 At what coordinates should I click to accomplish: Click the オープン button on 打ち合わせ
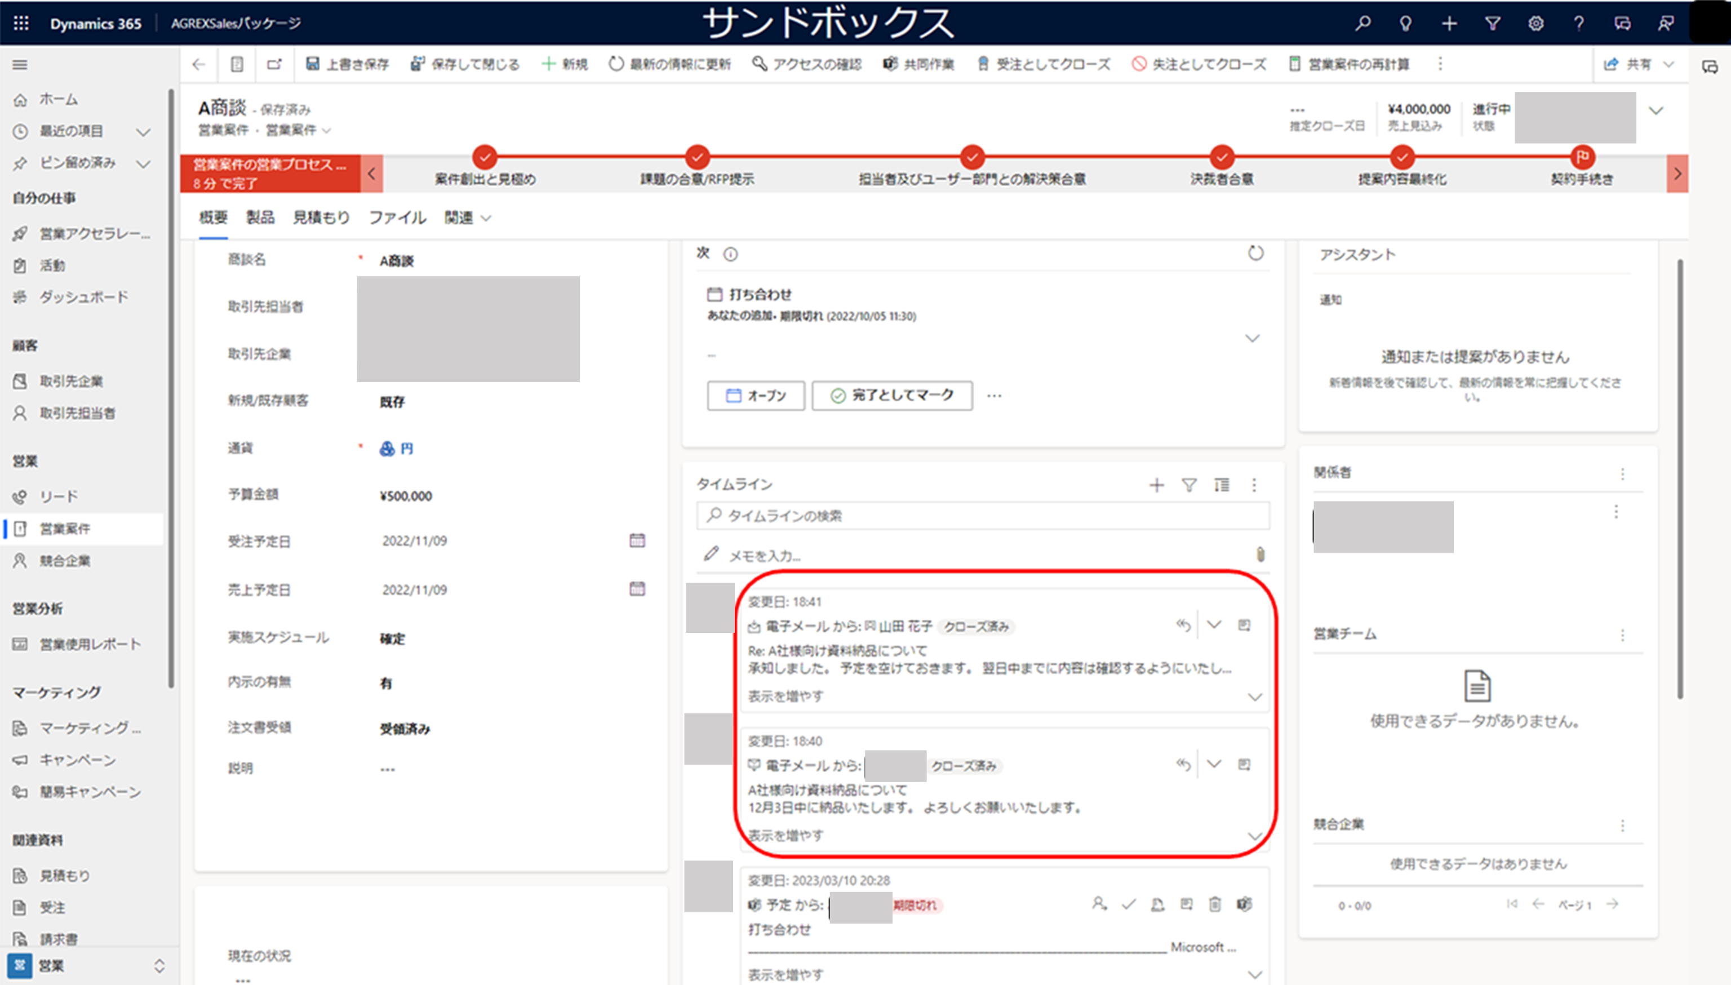[x=756, y=396]
